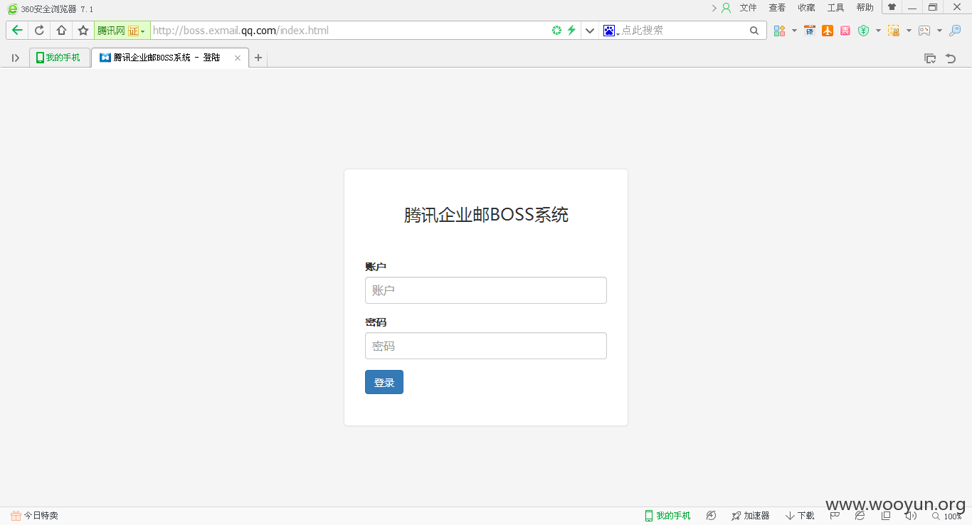Click the overlapping windows icon in the status bar
This screenshot has width=972, height=525.
tap(886, 515)
